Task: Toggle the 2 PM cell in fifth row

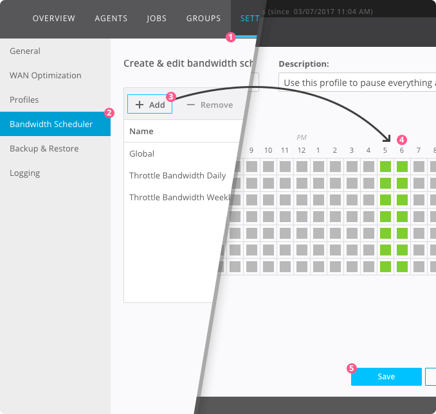Action: coord(335,234)
